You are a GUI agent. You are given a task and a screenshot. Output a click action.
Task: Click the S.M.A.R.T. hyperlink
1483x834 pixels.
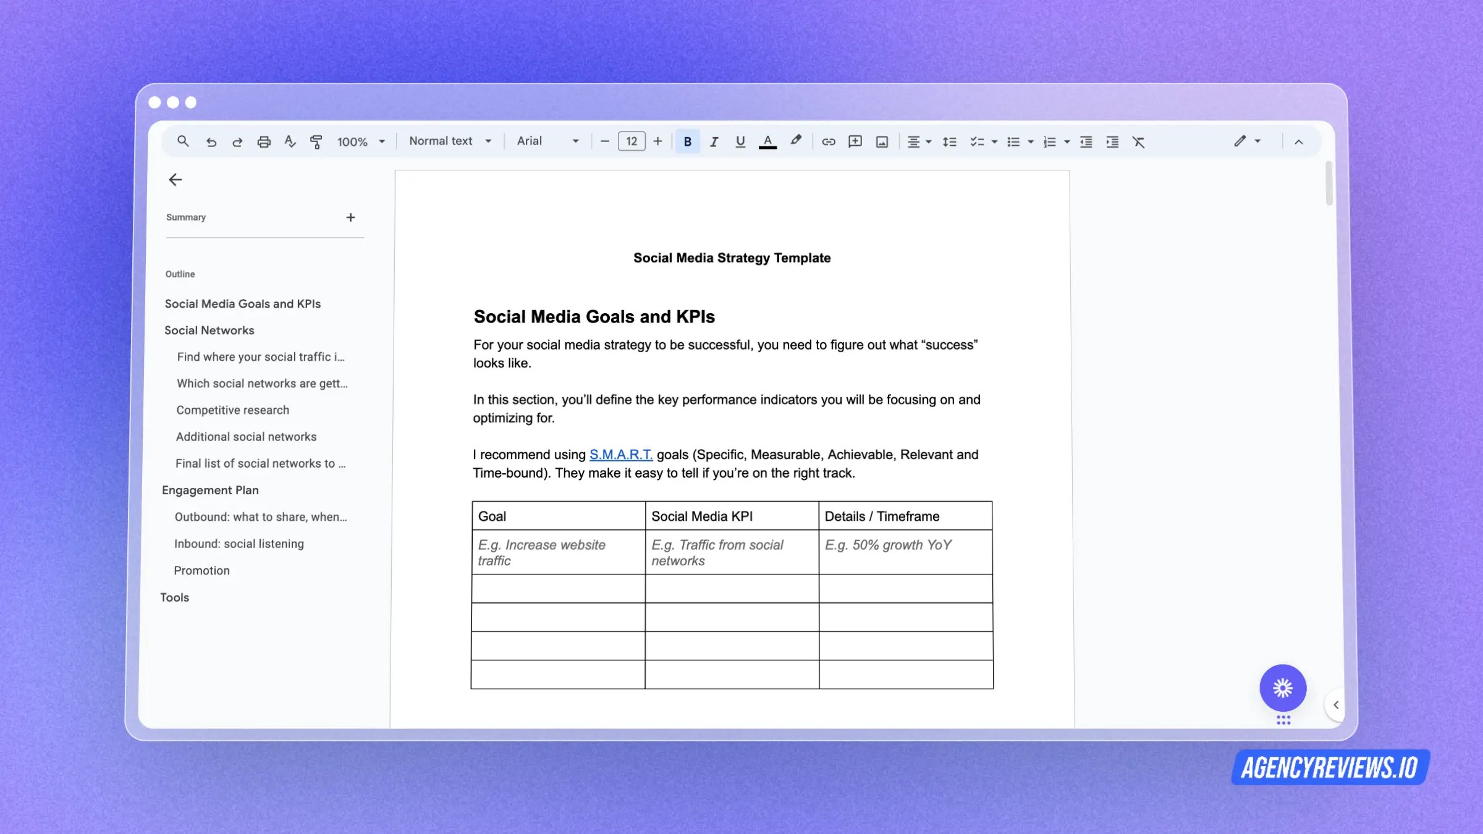620,454
